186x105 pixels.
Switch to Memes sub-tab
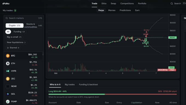click(112, 10)
